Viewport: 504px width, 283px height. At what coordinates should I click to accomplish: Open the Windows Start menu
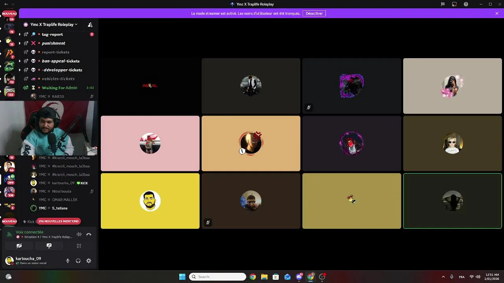pos(182,277)
